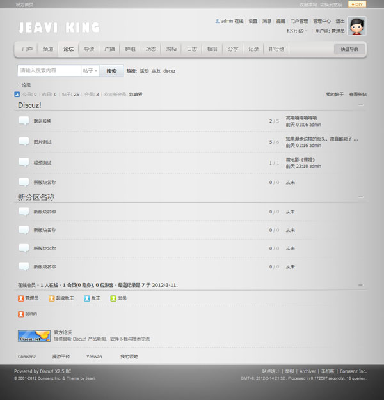Collapse the online members section
Viewport: 384px width, 400px height.
click(360, 285)
